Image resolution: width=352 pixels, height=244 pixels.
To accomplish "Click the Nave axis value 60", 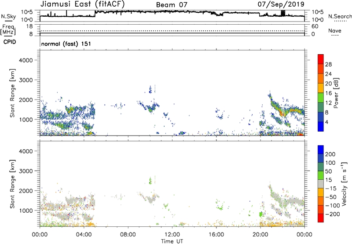I will (315, 26).
